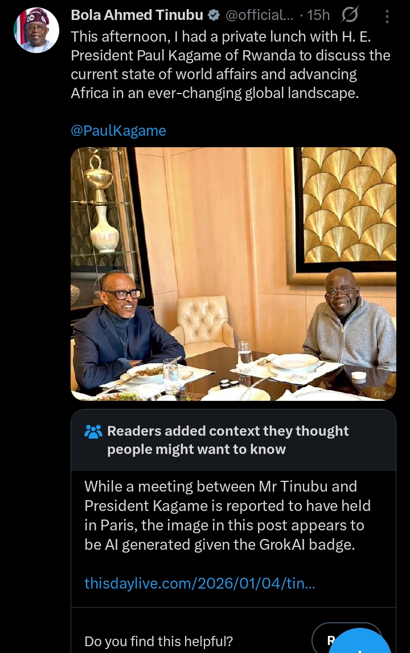Open the three-dot more options menu

[387, 16]
